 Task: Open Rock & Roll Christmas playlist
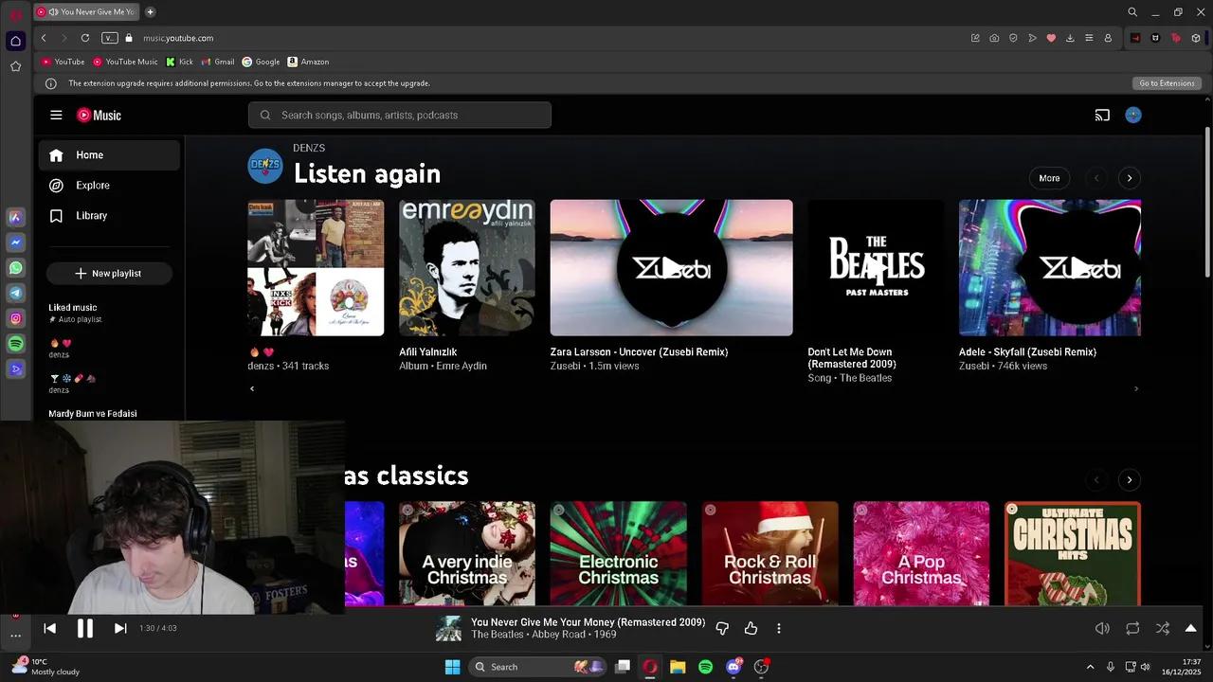[770, 553]
